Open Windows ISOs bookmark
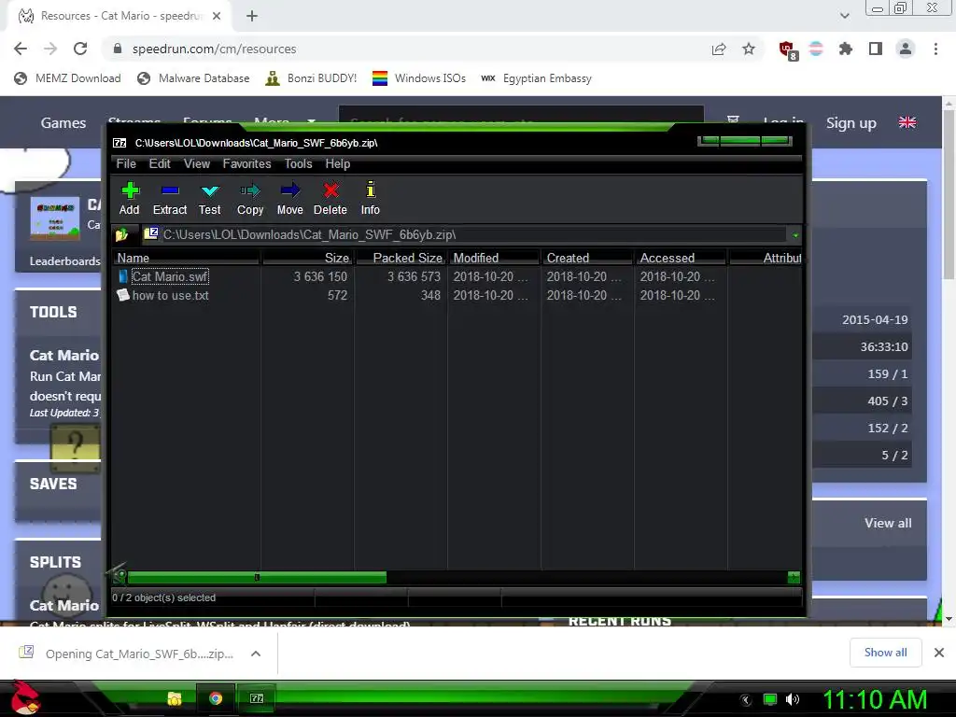This screenshot has height=717, width=956. pyautogui.click(x=419, y=78)
